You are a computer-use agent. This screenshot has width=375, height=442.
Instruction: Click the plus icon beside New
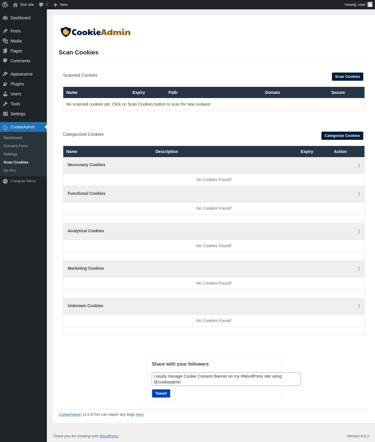[55, 5]
